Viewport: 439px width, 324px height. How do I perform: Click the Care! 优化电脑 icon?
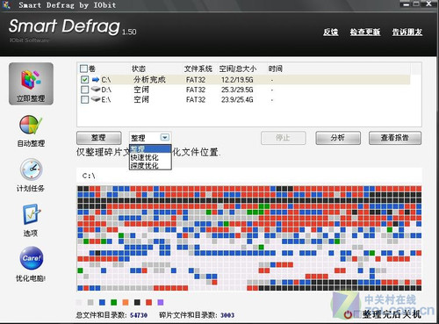point(32,258)
